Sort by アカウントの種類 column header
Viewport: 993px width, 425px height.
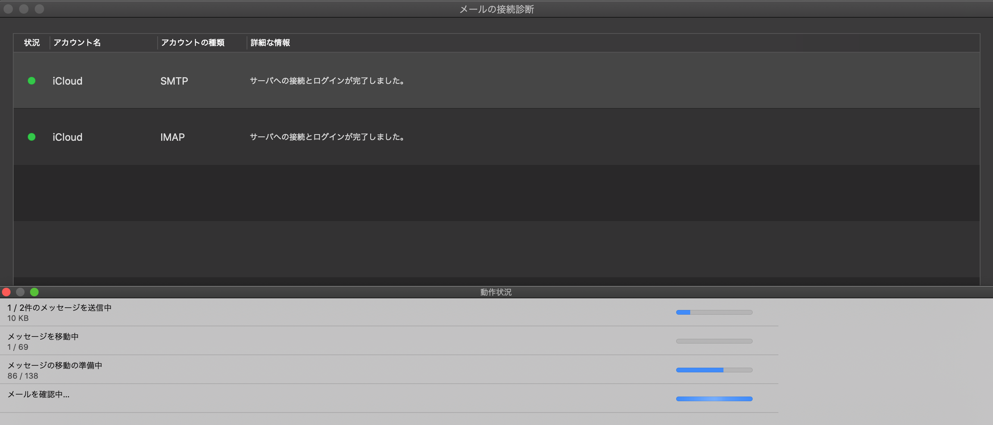pos(192,42)
